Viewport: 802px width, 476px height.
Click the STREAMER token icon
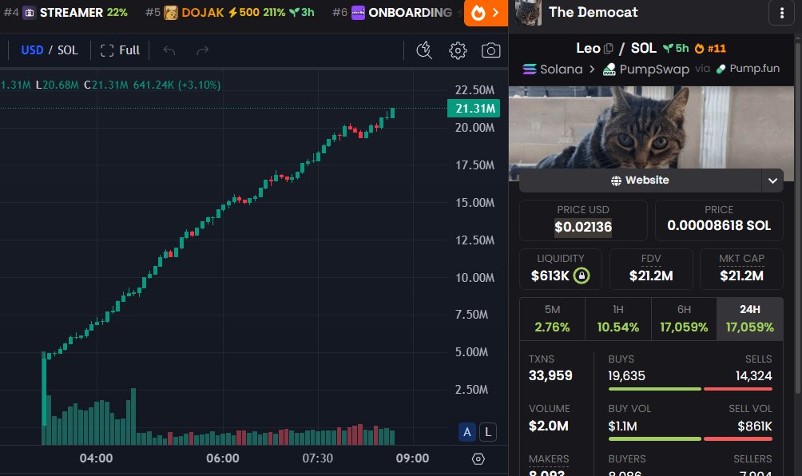[x=29, y=13]
